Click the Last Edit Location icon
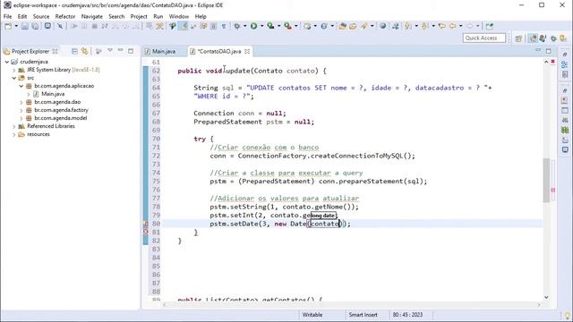Image resolution: width=573 pixels, height=322 pixels. (441, 26)
